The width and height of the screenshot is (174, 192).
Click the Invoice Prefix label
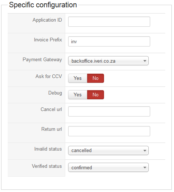click(x=48, y=40)
